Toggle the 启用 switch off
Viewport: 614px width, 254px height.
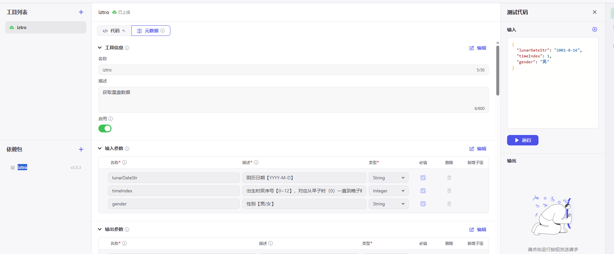[105, 128]
